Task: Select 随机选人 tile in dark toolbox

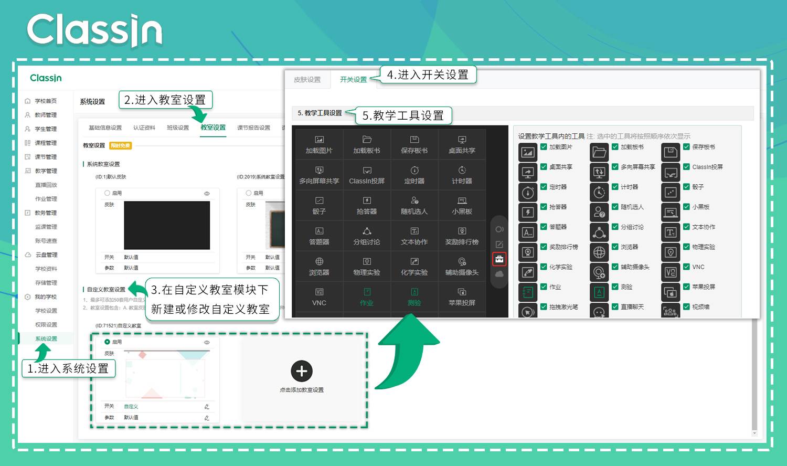Action: click(414, 205)
